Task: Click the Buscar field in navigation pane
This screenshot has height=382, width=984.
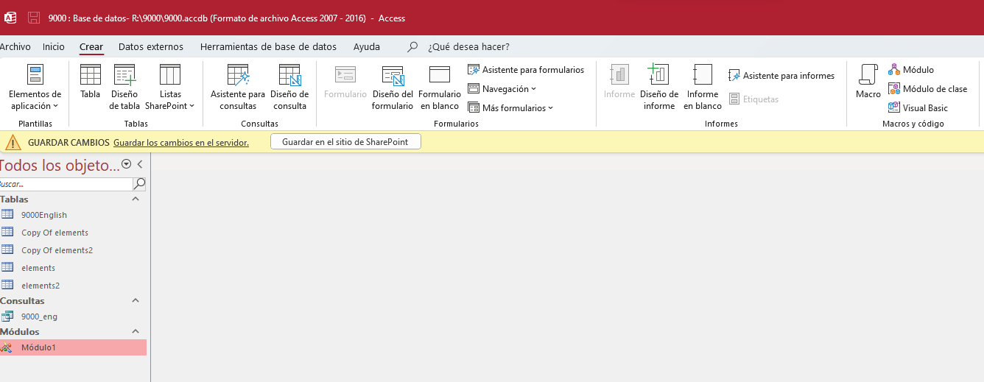Action: (x=65, y=184)
